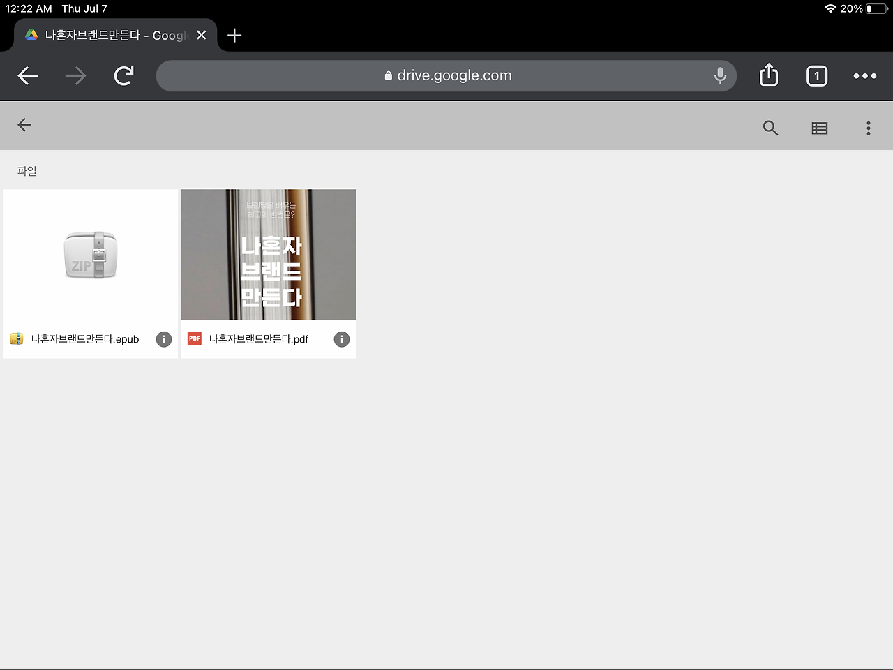Show info for 나혼자브랜드만든다.pdf
This screenshot has height=670, width=893.
pyautogui.click(x=342, y=339)
